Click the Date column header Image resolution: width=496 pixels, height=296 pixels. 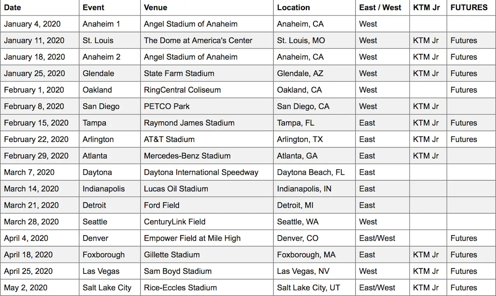(40, 7)
